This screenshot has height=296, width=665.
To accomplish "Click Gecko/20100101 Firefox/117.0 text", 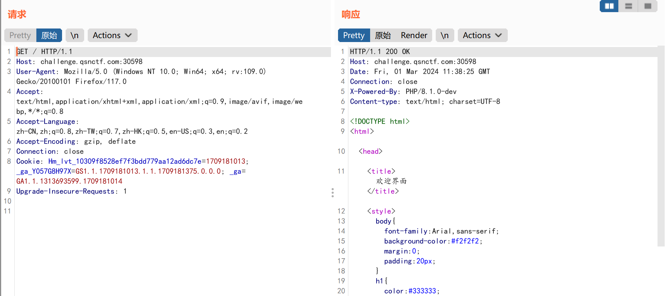I will click(71, 82).
